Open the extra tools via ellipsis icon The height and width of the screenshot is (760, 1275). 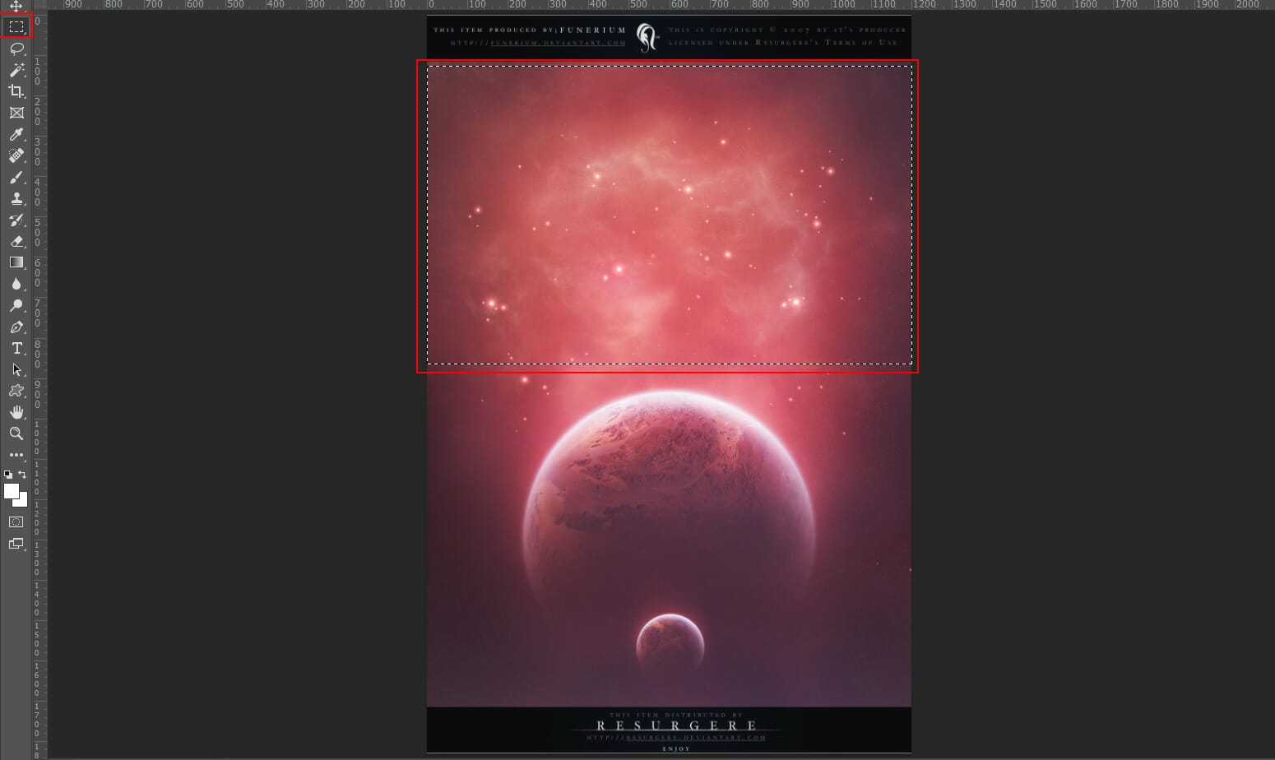pyautogui.click(x=16, y=455)
